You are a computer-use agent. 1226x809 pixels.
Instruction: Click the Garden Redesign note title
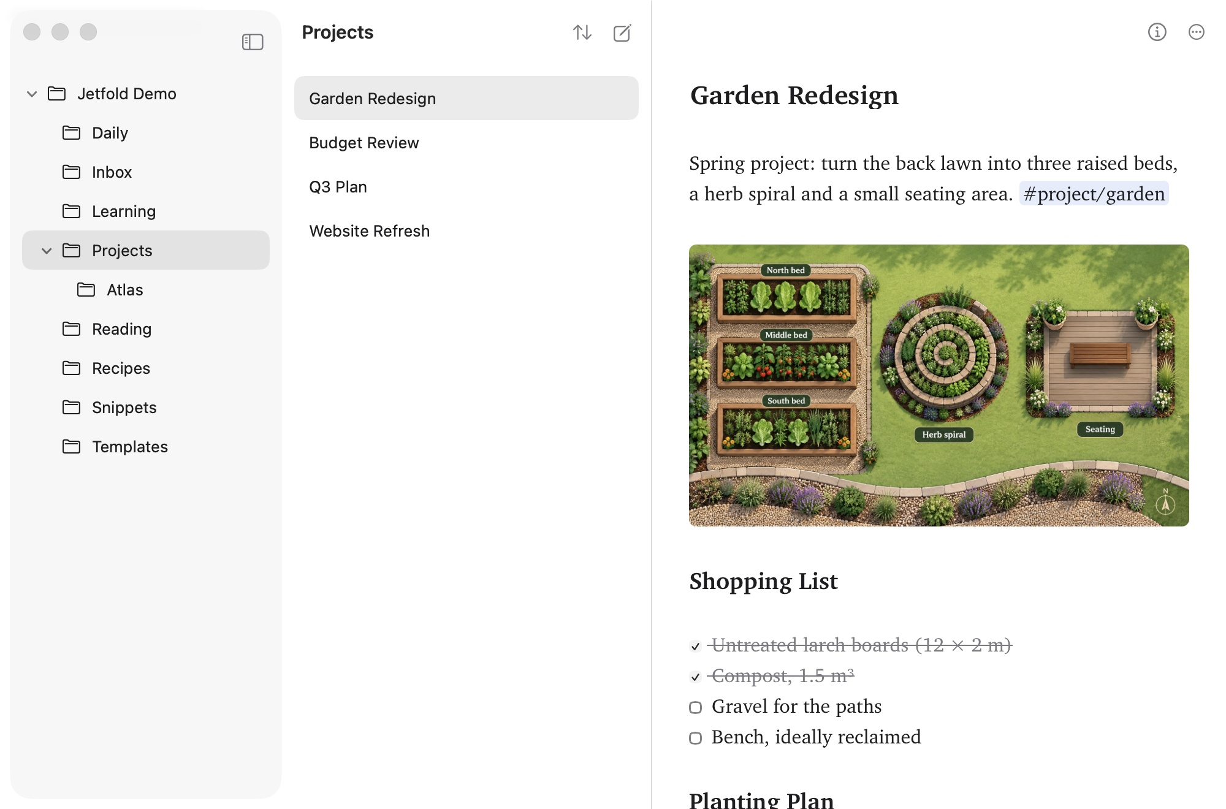[794, 96]
